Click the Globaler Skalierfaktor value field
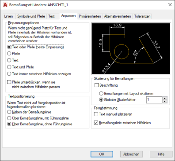The height and width of the screenshot is (161, 175). 154,100
